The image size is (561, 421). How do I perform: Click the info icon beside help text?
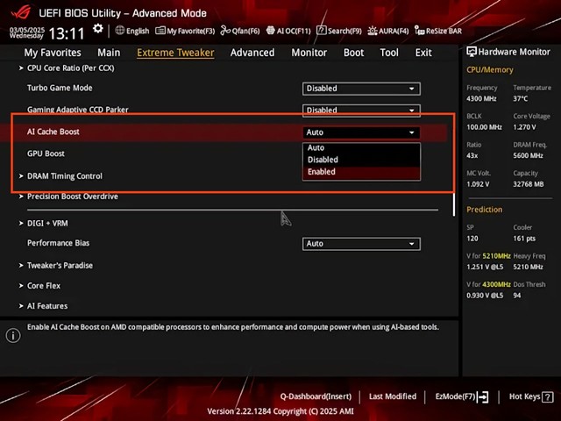(13, 336)
